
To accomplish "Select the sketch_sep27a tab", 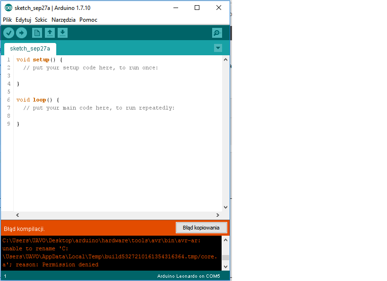I will coord(30,49).
